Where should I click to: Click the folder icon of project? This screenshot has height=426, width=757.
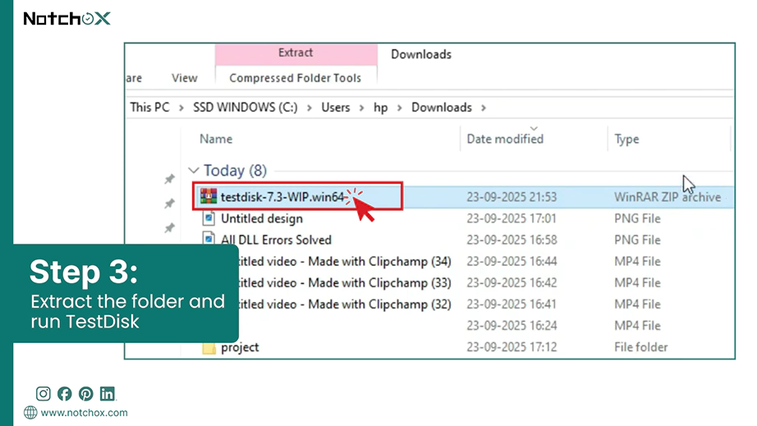coord(209,348)
